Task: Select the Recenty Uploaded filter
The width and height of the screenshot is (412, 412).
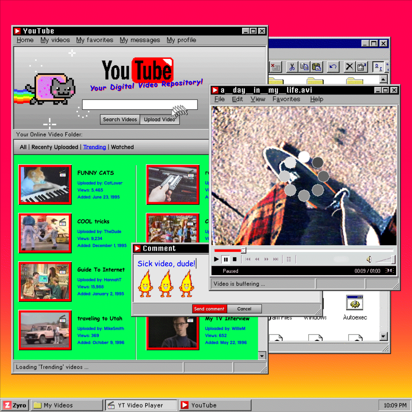Action: 55,147
